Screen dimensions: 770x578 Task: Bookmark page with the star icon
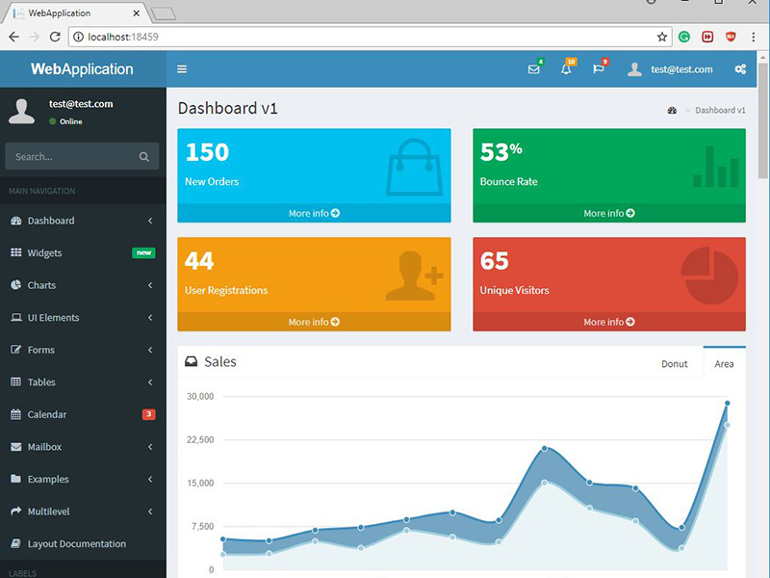[x=662, y=37]
